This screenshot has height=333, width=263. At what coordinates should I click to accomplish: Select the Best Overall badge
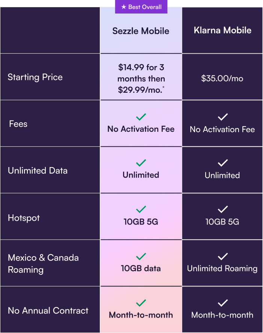pyautogui.click(x=141, y=7)
